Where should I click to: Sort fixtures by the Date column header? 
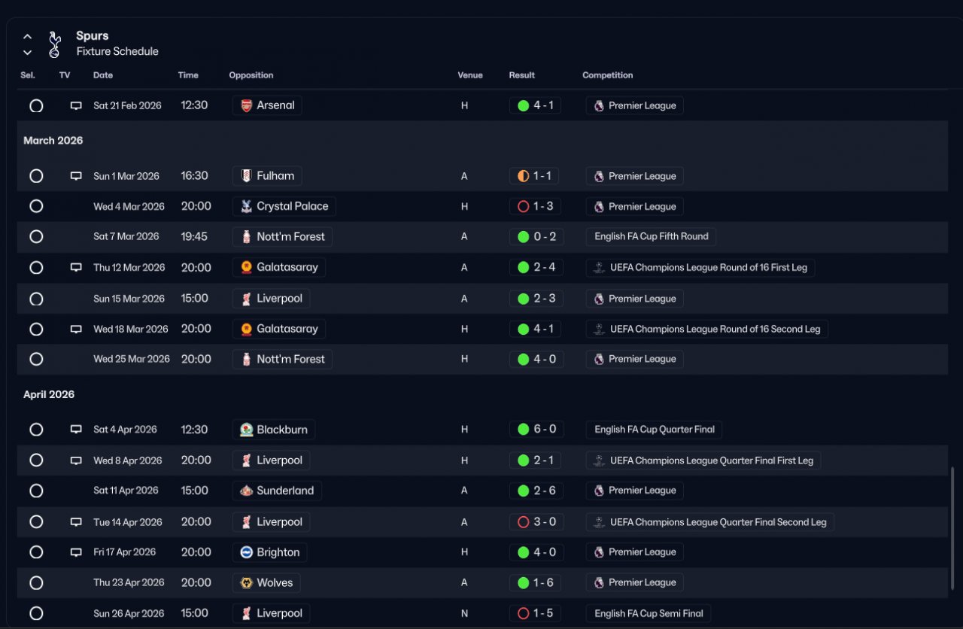pyautogui.click(x=103, y=75)
